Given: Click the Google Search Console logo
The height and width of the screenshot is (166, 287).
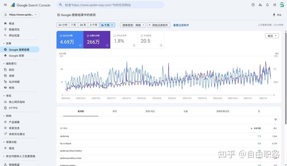Looking at the screenshot, I should click(31, 5).
